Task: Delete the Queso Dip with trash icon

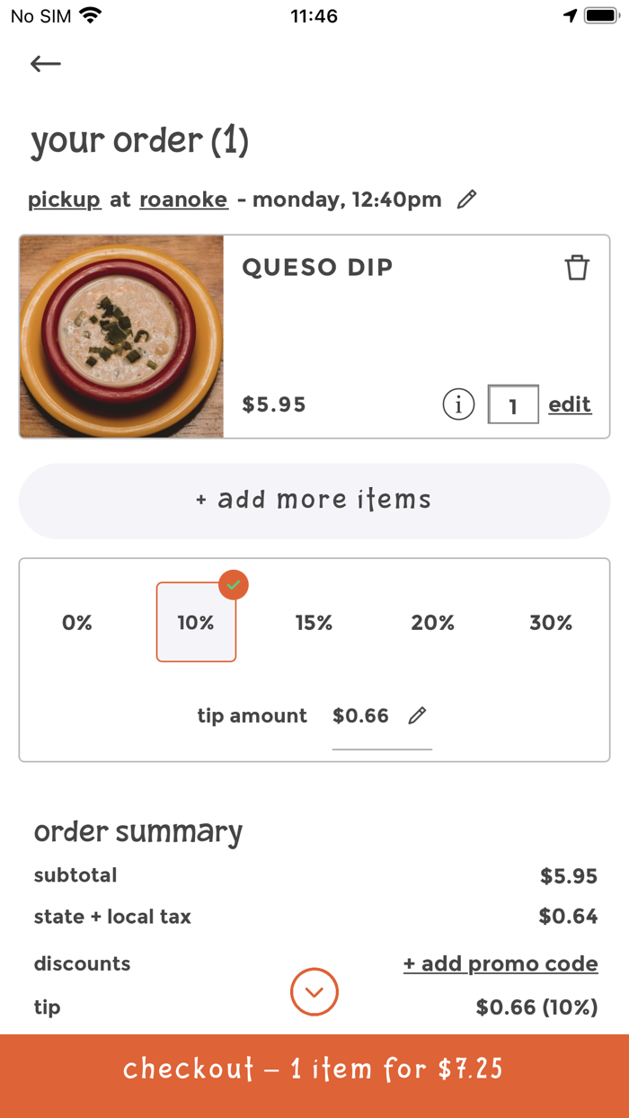Action: coord(578,267)
